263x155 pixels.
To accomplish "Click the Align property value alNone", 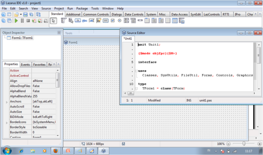I will 44,81.
